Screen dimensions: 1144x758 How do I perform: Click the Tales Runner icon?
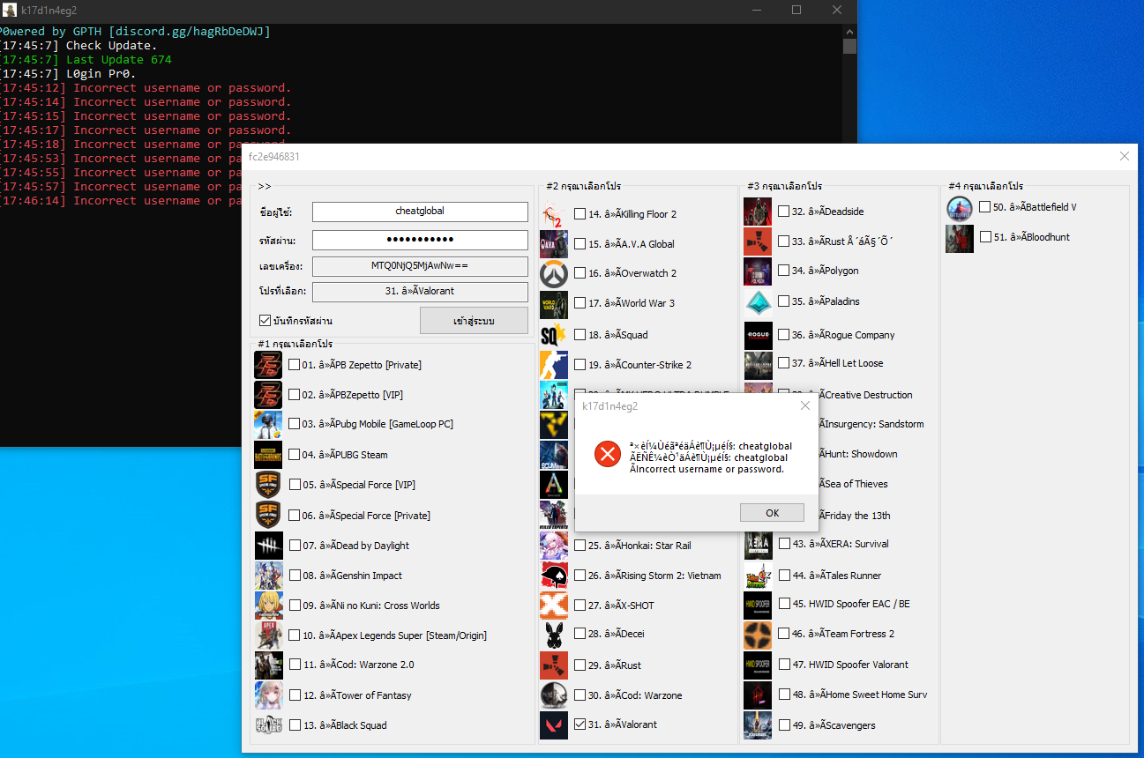point(758,576)
